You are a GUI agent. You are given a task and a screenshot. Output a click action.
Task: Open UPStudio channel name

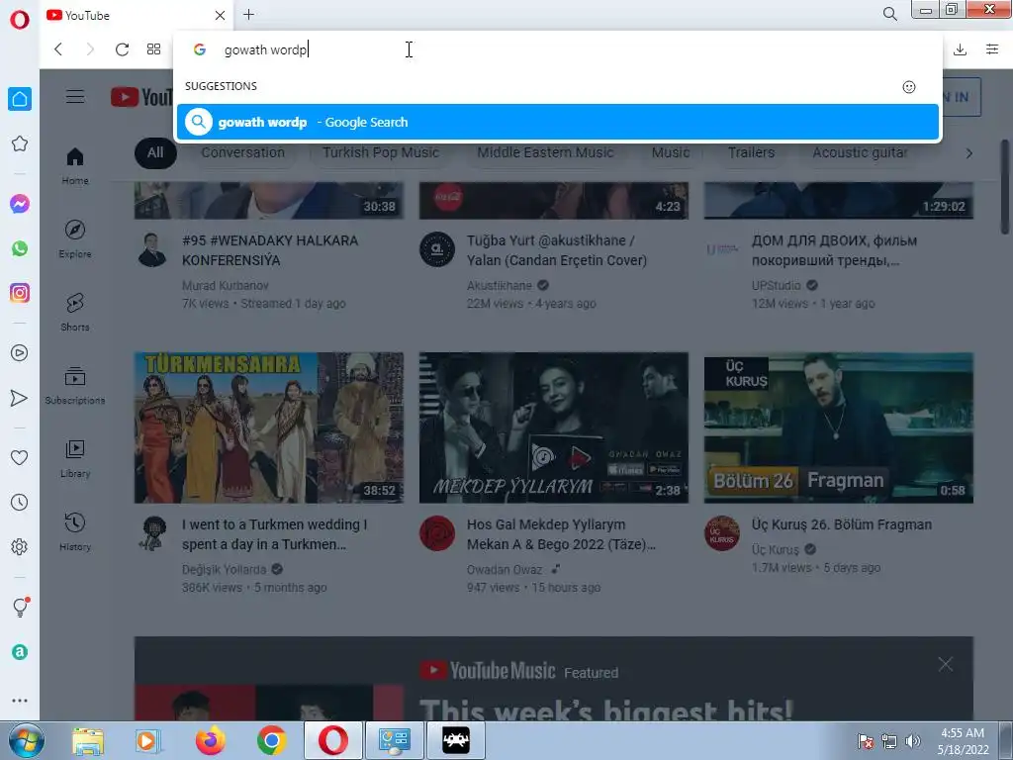[x=776, y=286]
